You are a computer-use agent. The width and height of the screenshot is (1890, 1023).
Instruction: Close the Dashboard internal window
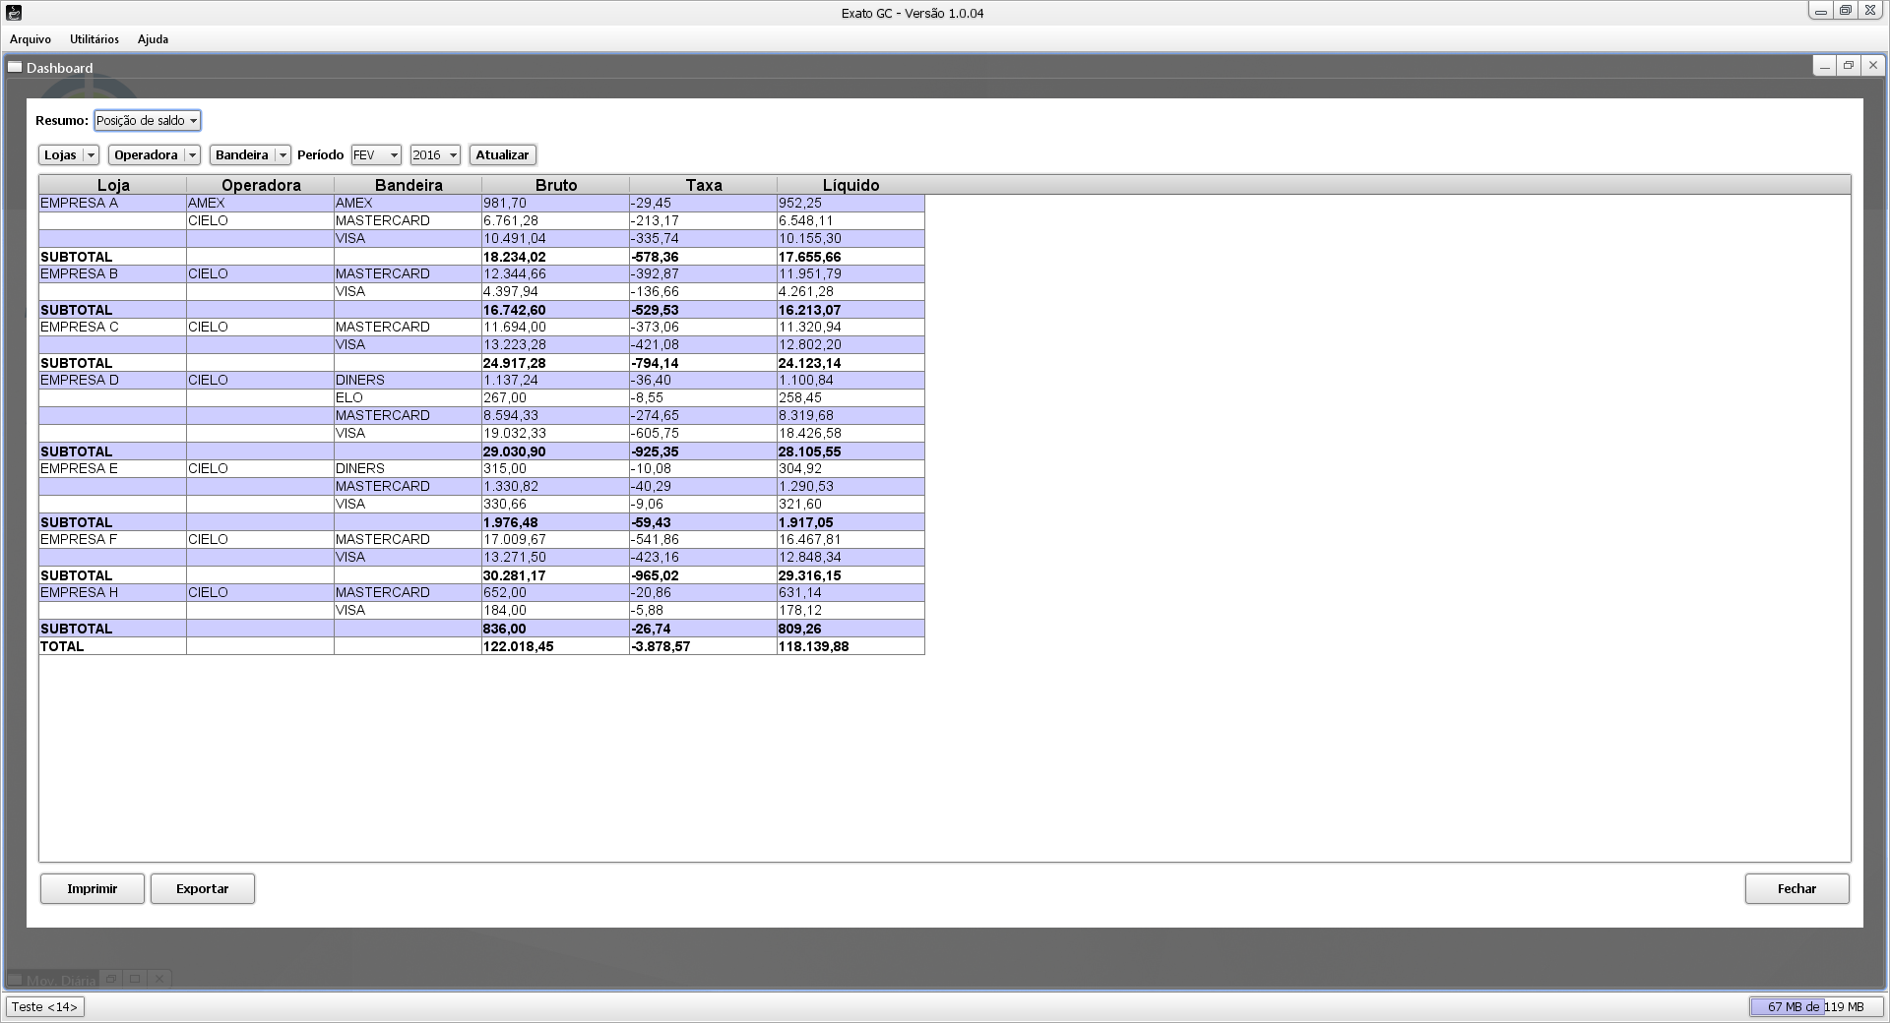tap(1873, 66)
